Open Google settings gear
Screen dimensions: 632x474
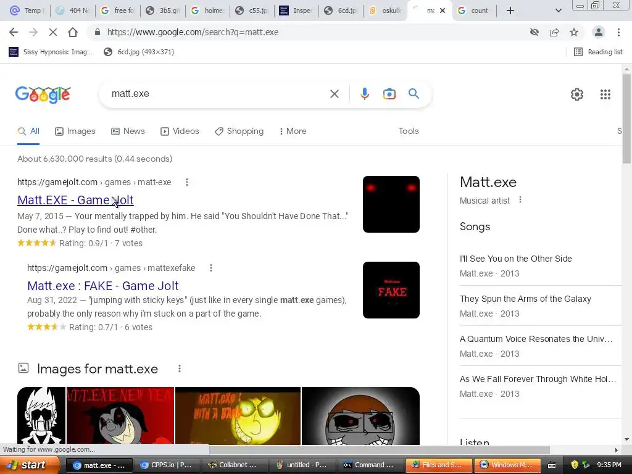tap(577, 94)
